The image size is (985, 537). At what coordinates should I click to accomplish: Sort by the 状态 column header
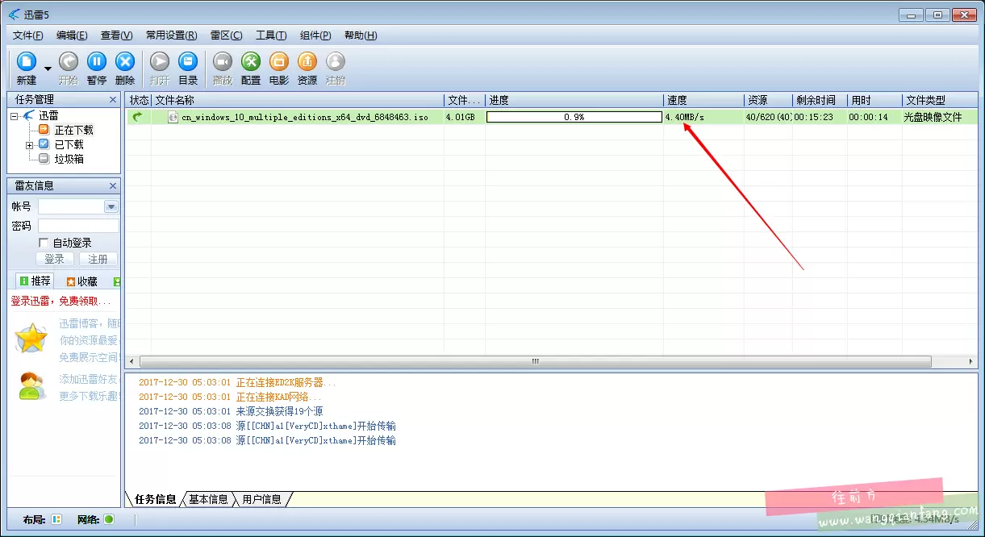(139, 100)
